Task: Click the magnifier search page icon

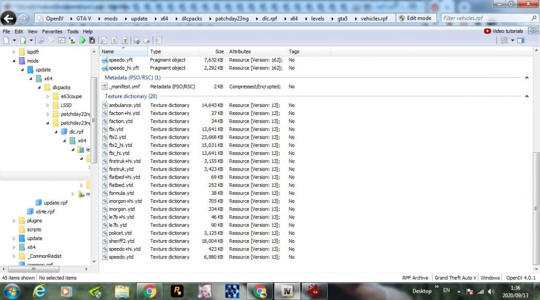Action: [x=104, y=40]
